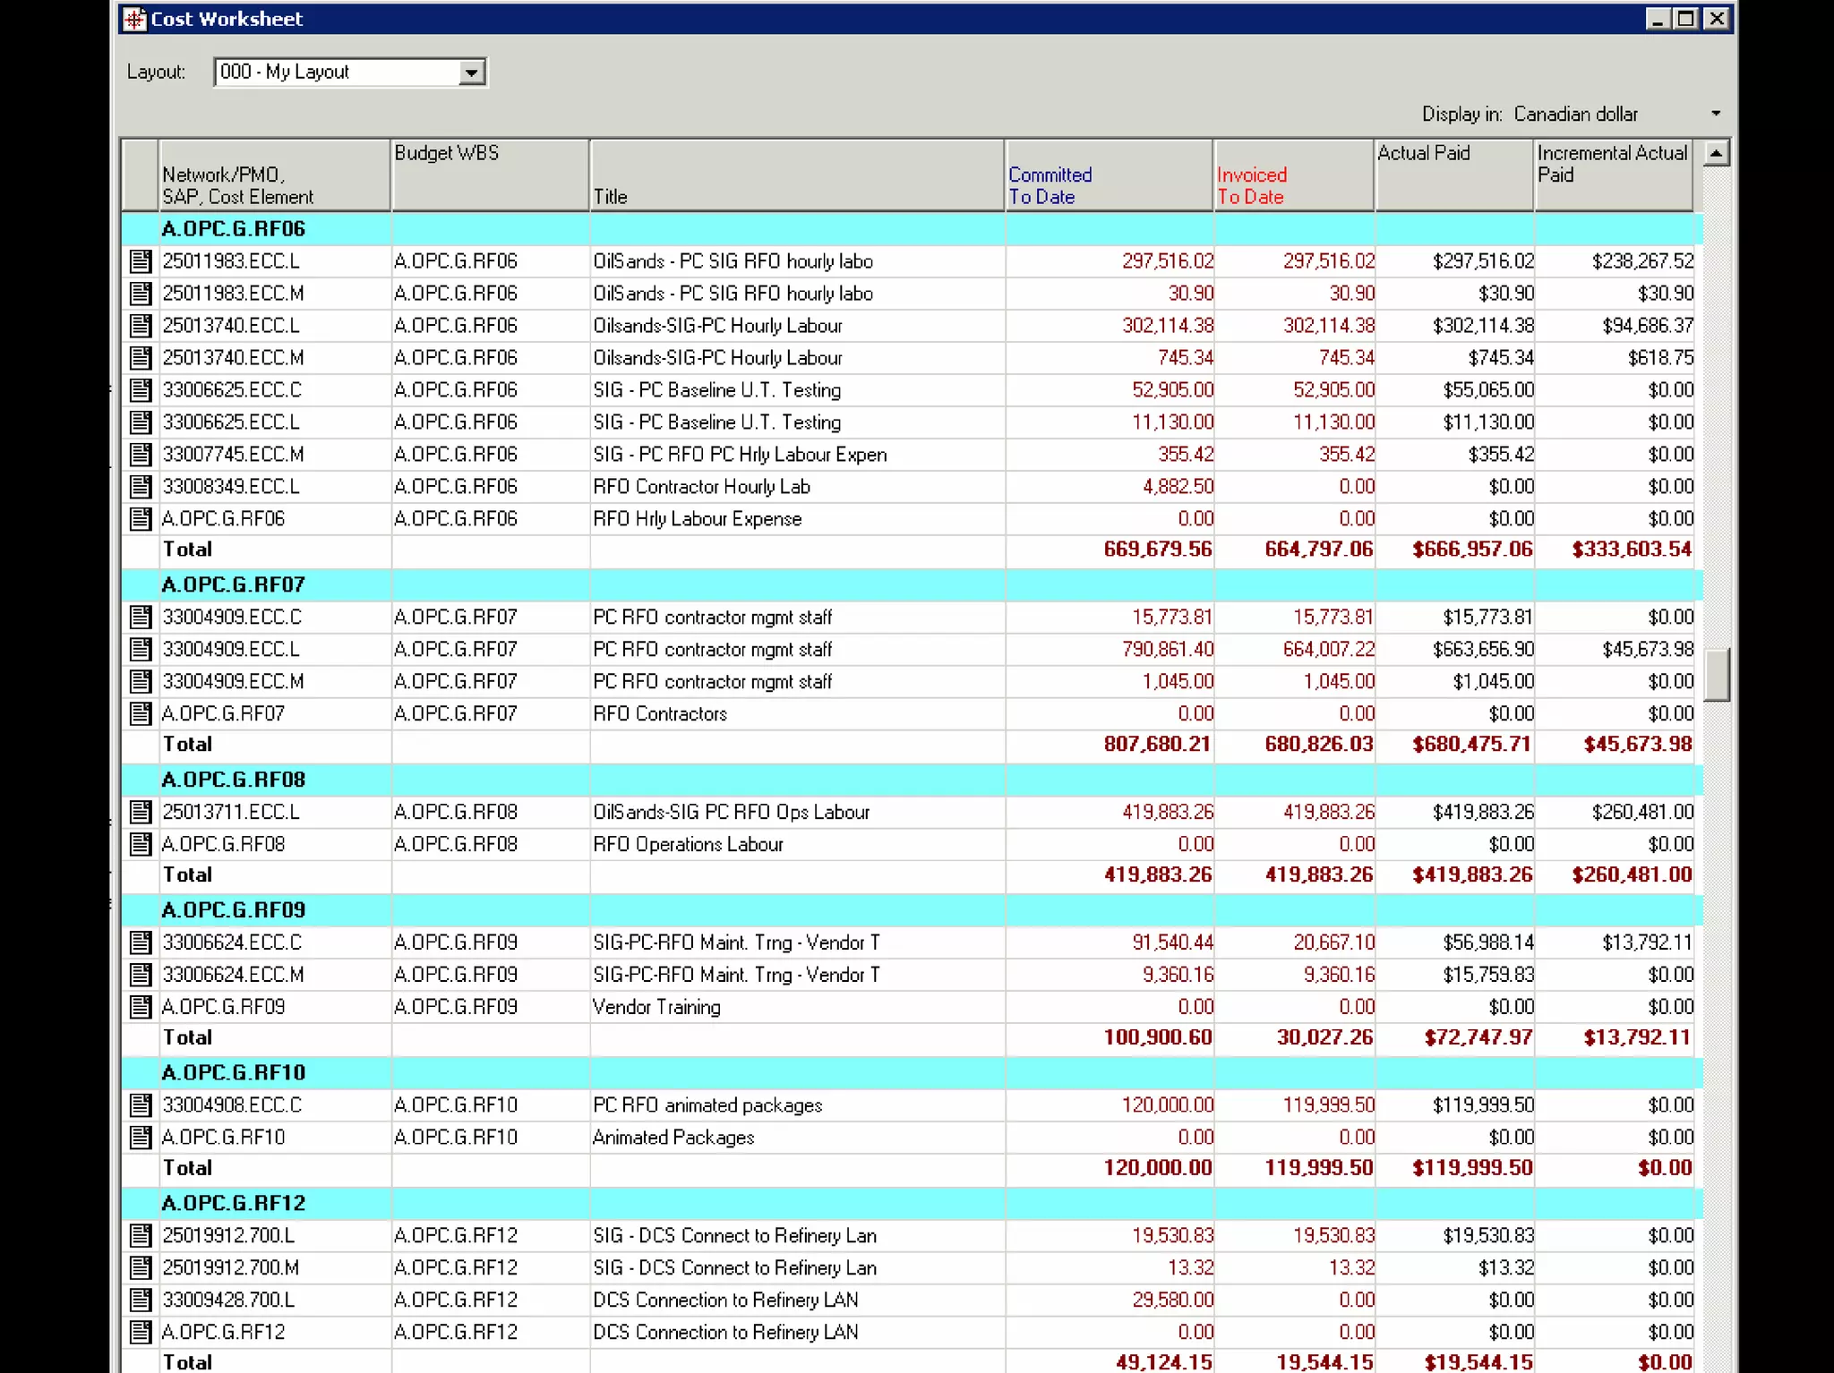Image resolution: width=1834 pixels, height=1373 pixels.
Task: Open the Layout dropdown arrow
Action: (x=471, y=72)
